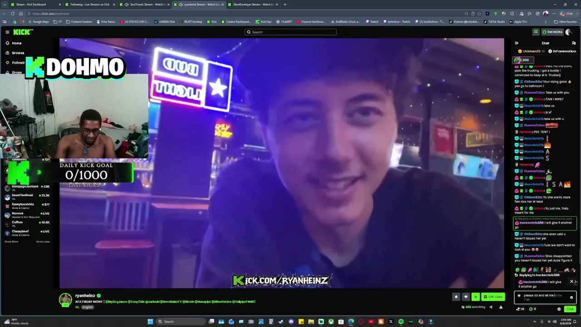The height and width of the screenshot is (327, 581).
Task: Click the Windows taskbar search box
Action: (x=181, y=322)
